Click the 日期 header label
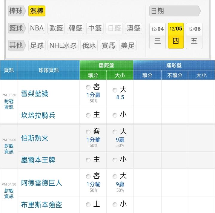Image resolution: width=215 pixels, height=213 pixels. pos(175,11)
